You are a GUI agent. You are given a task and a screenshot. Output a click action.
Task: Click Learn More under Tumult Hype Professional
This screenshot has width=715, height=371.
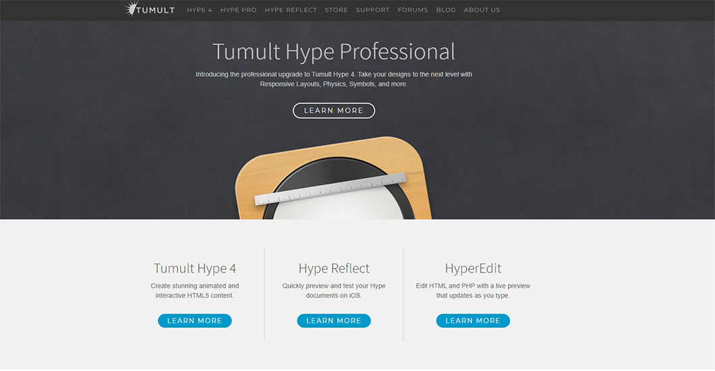pos(333,111)
